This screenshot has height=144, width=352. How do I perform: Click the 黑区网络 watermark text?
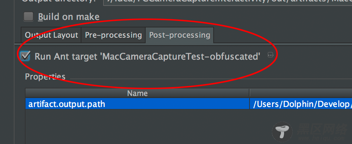pyautogui.click(x=323, y=129)
